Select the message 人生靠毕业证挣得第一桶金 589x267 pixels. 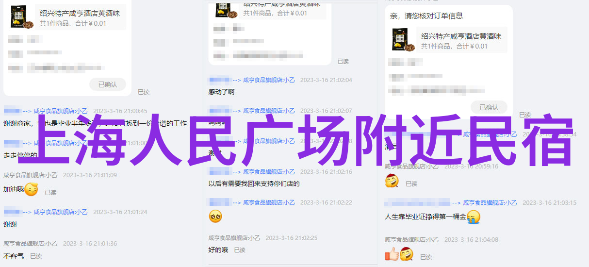point(425,217)
